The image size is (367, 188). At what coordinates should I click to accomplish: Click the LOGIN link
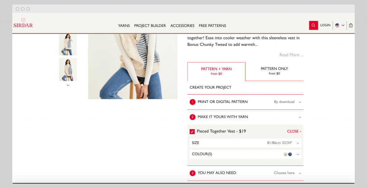pyautogui.click(x=325, y=25)
